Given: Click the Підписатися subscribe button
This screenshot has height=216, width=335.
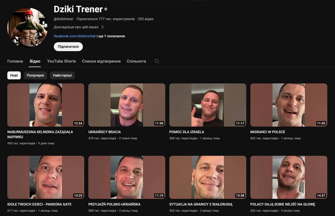Looking at the screenshot, I should [x=68, y=46].
